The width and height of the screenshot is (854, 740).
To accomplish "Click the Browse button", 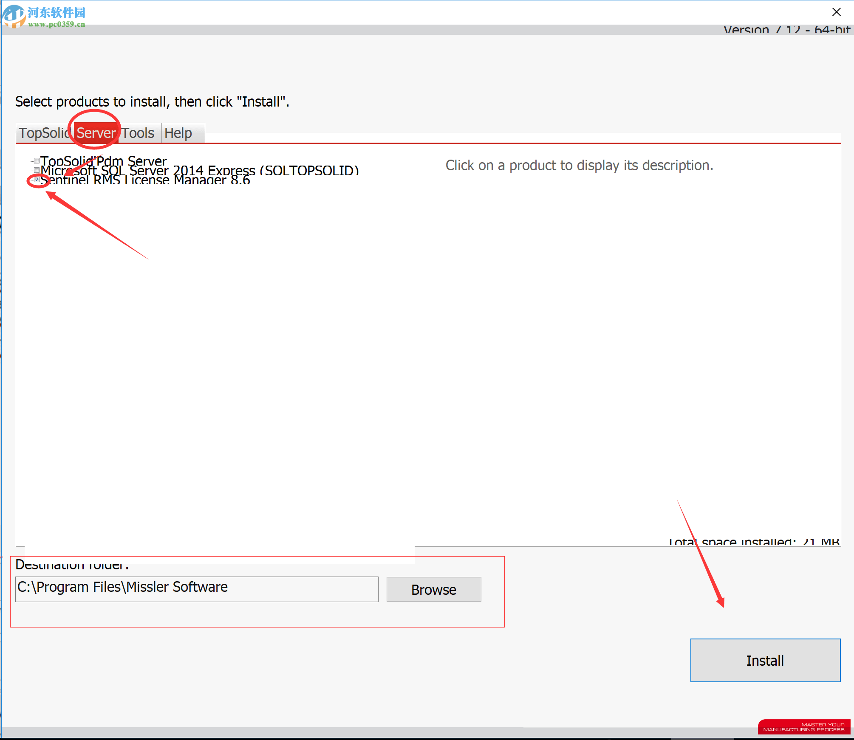I will pos(434,589).
